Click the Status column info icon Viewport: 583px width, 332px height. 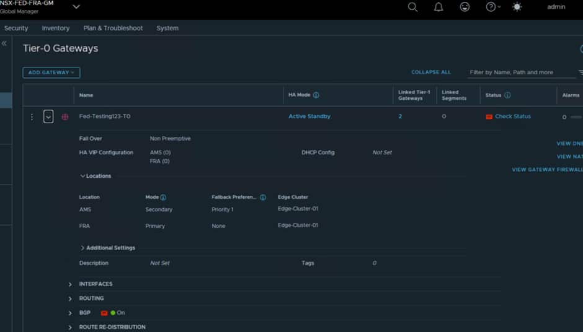click(507, 95)
